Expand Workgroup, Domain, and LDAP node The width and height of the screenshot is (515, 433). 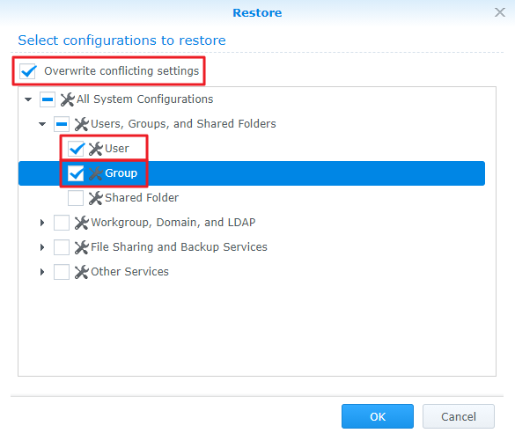(x=42, y=223)
